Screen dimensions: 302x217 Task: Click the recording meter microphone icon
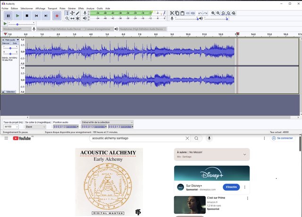point(85,13)
